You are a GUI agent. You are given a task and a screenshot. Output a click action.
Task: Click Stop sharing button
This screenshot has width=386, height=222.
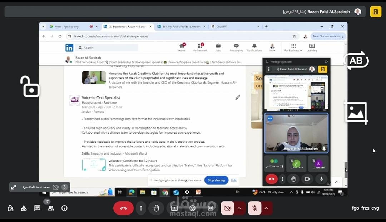[216, 180]
